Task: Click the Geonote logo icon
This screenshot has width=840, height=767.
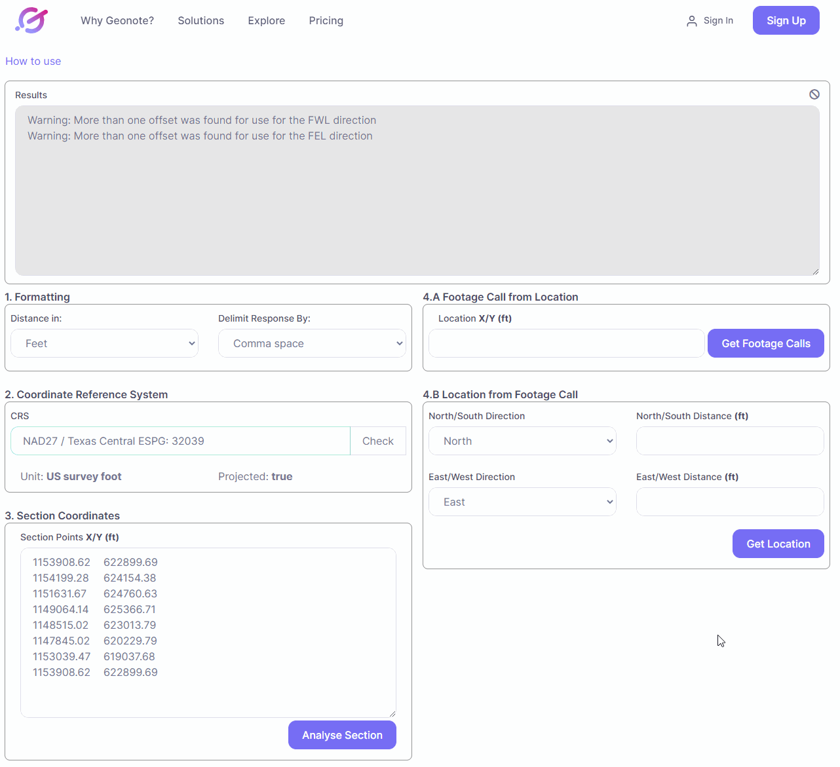Action: 31,20
